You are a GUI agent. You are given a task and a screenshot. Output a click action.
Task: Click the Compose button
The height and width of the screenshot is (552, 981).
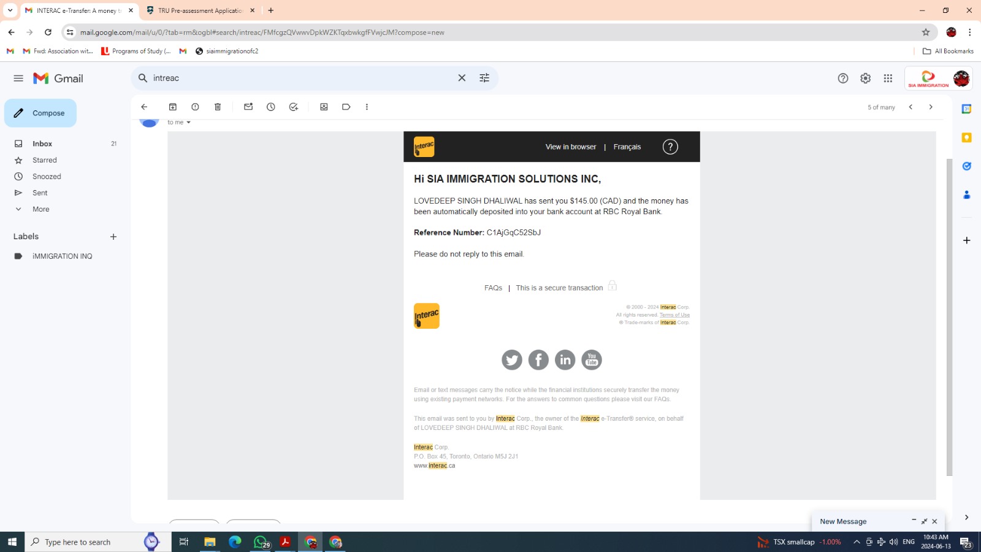click(40, 113)
